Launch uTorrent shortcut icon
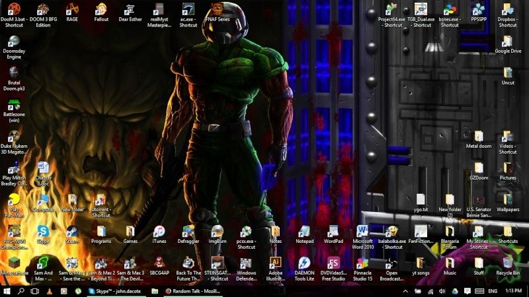This screenshot has width=529, height=297. click(101, 199)
